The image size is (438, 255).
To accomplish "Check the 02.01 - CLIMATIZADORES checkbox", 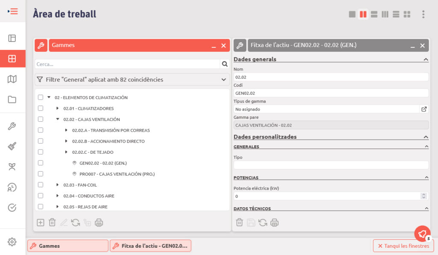I will (41, 108).
